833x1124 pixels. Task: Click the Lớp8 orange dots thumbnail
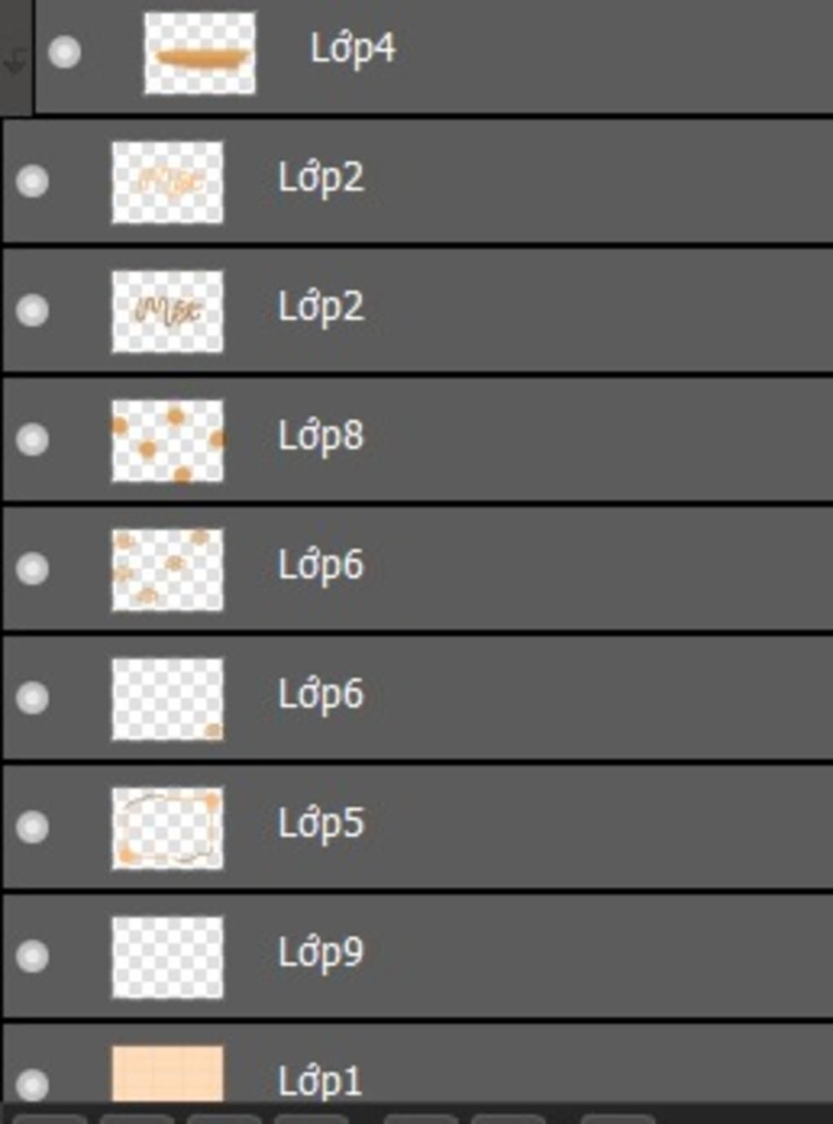point(168,440)
